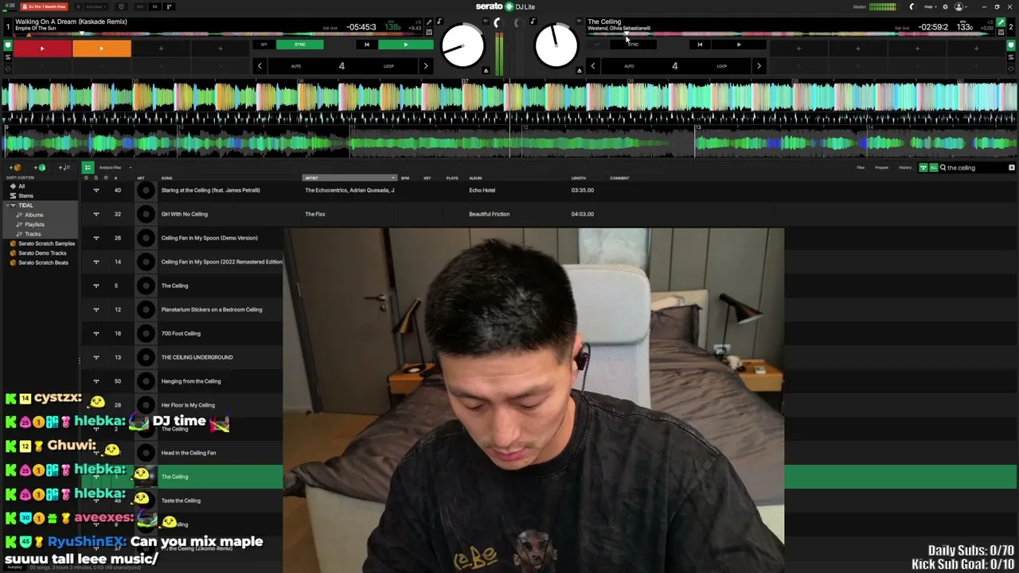Select the hot cue pad mode on deck 1
The height and width of the screenshot is (573, 1019).
8,45
